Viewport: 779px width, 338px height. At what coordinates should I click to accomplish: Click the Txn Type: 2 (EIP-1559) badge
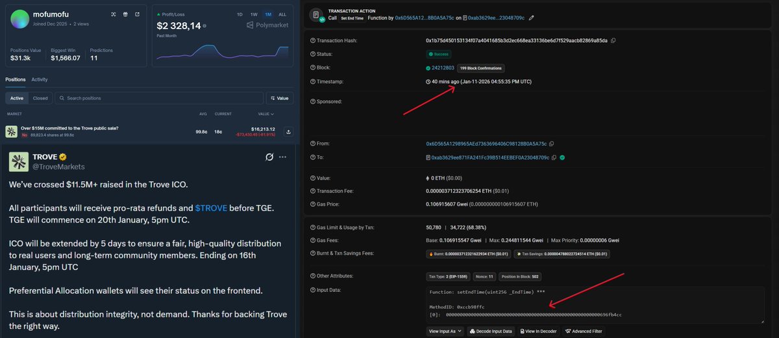click(449, 276)
